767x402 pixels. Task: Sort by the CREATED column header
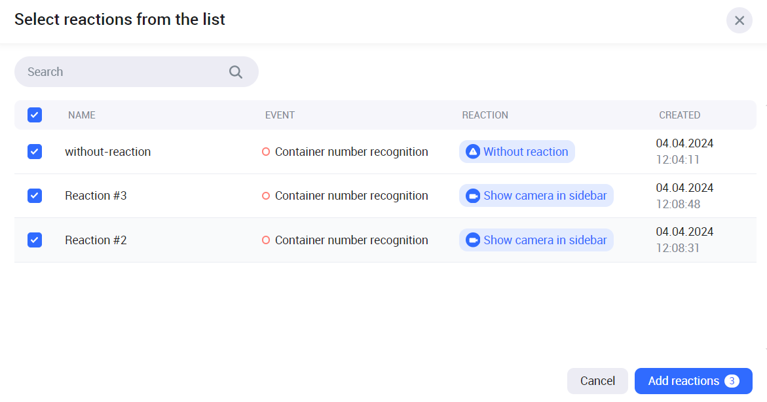tap(679, 115)
